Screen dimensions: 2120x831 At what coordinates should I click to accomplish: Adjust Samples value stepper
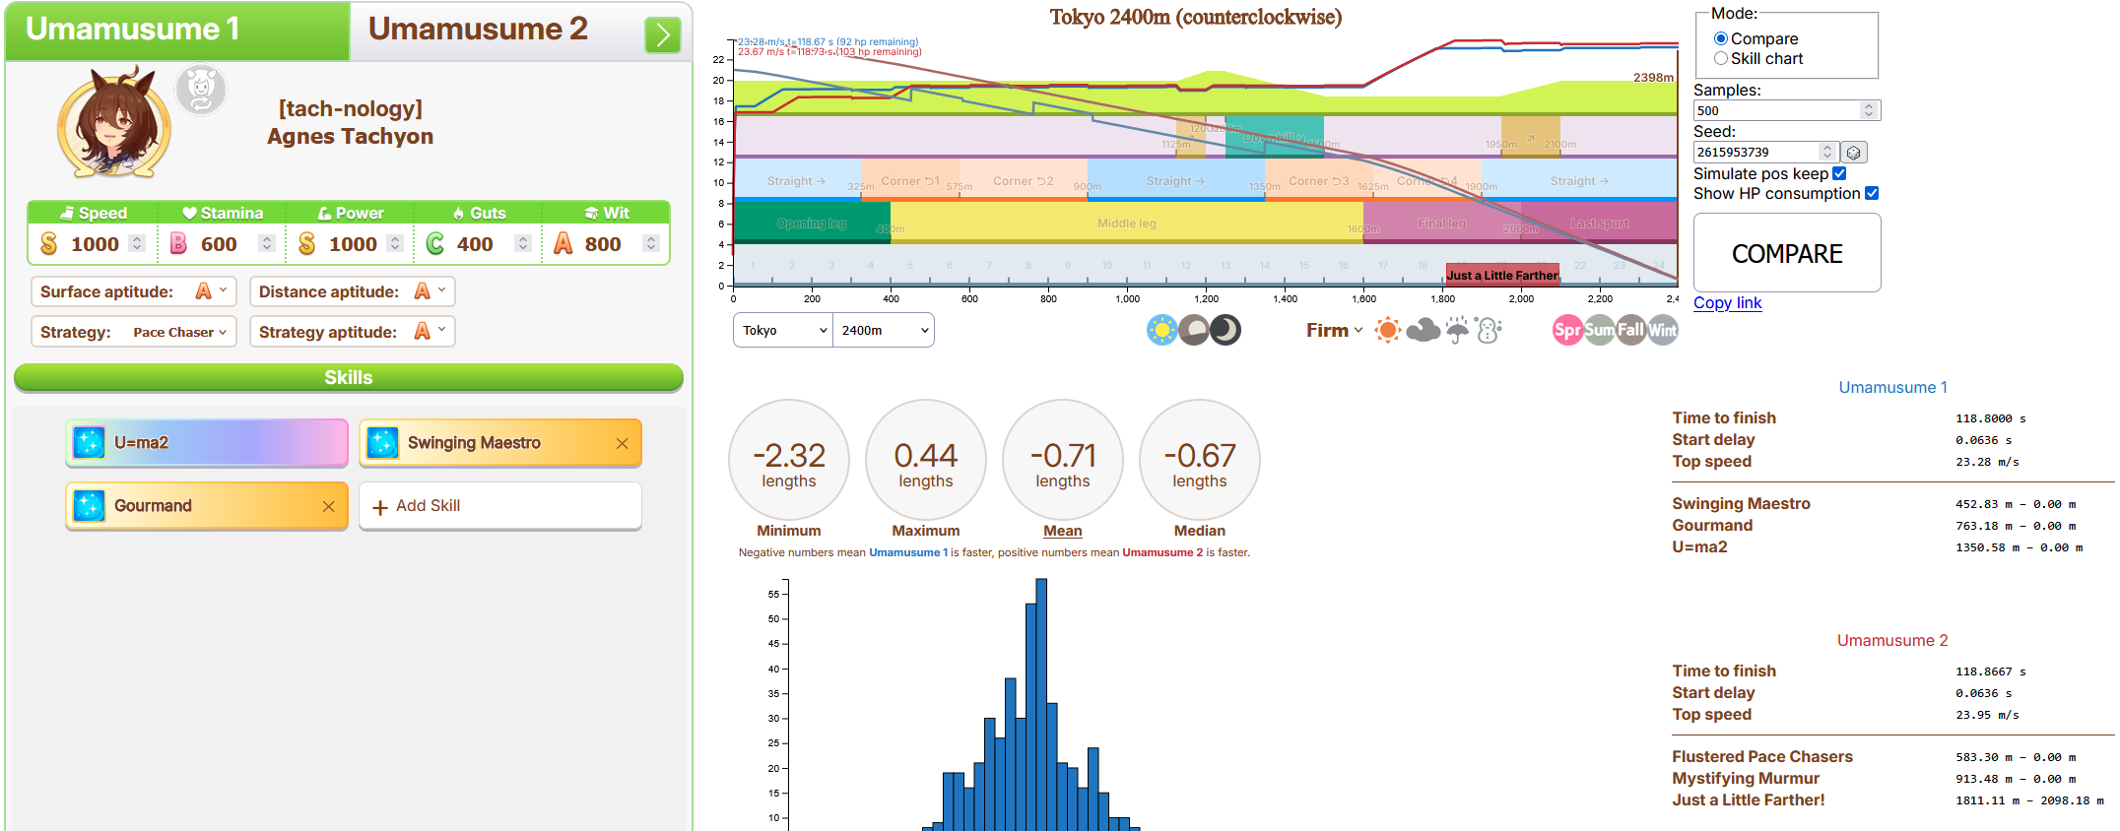1869,110
